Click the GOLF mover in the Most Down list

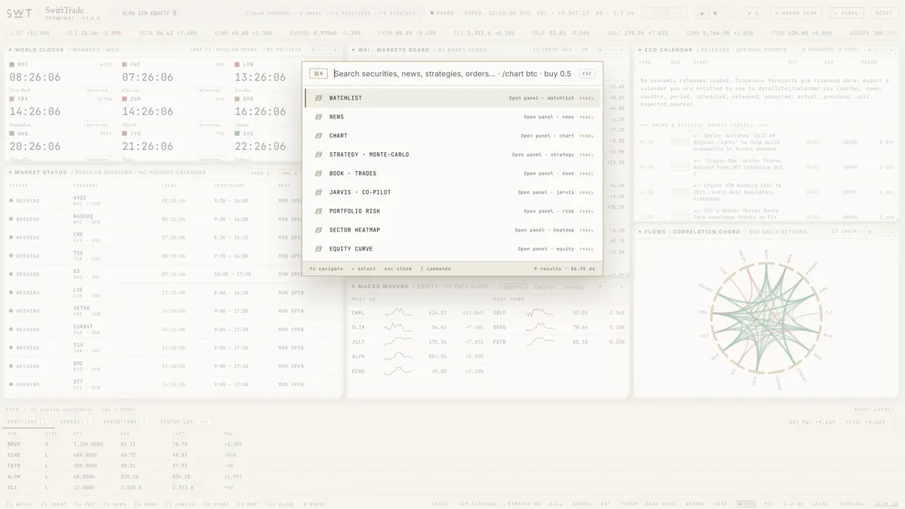(x=560, y=312)
